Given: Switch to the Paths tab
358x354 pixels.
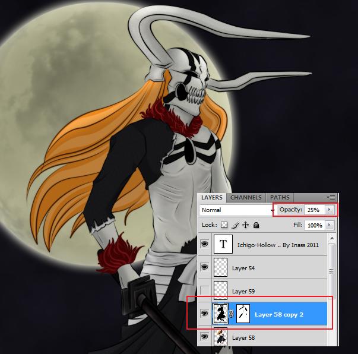Looking at the screenshot, I should (280, 197).
